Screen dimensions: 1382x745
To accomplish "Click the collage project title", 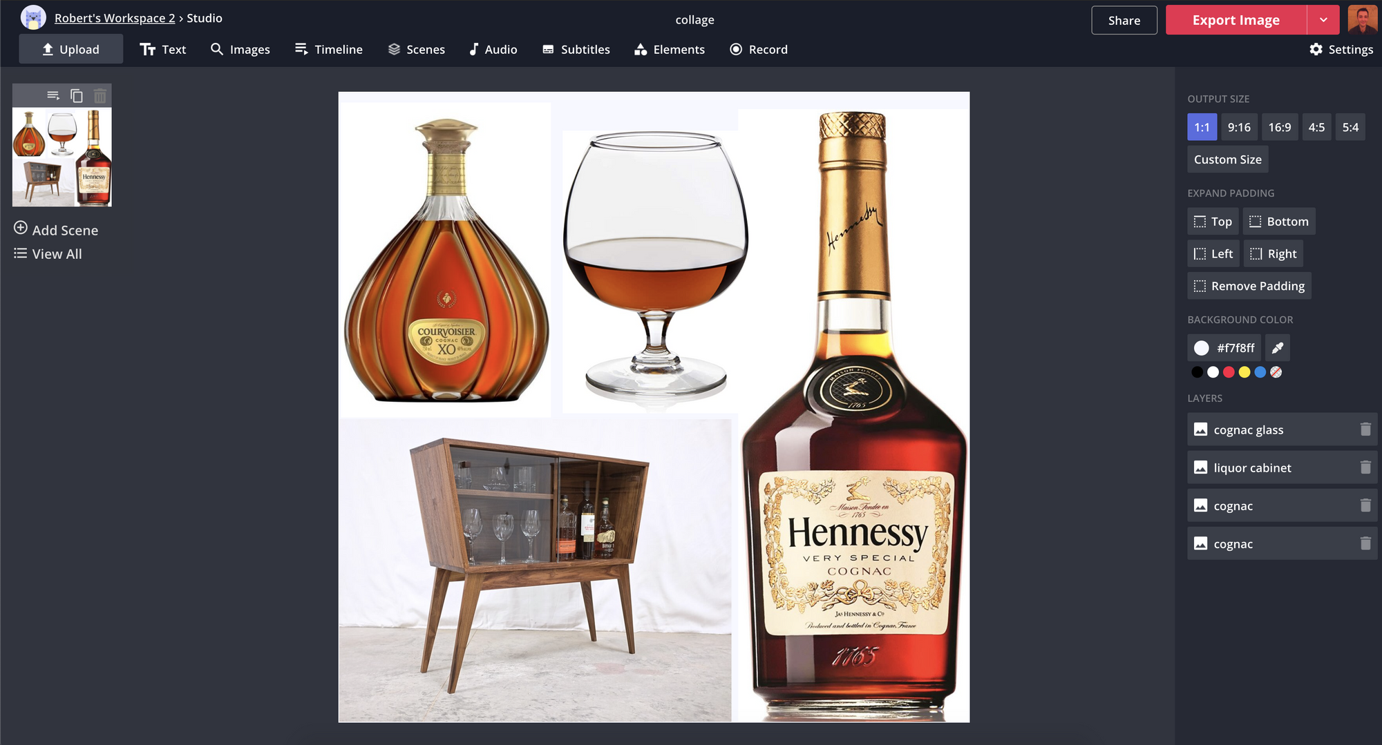I will [694, 20].
